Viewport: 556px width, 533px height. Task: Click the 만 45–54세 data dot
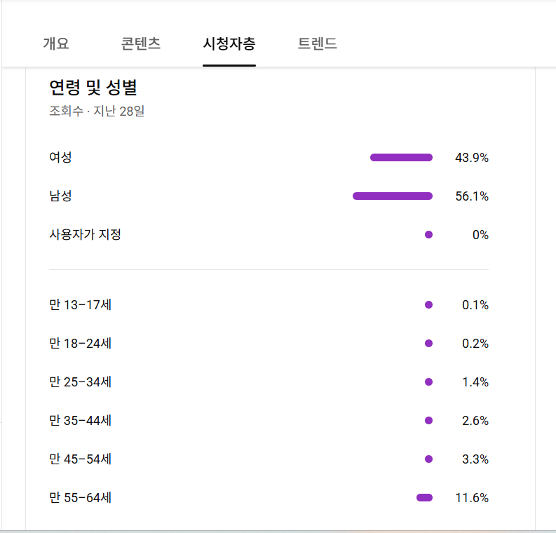pyautogui.click(x=428, y=459)
